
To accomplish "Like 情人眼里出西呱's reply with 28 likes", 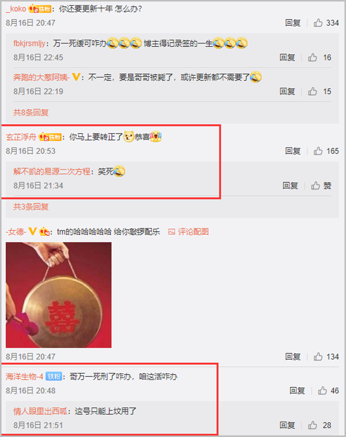I will [x=312, y=425].
